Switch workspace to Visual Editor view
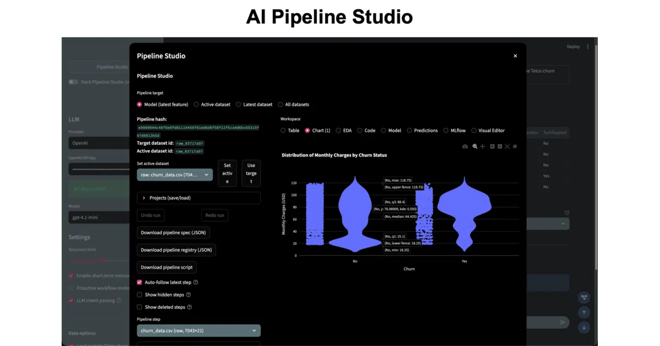 click(488, 131)
